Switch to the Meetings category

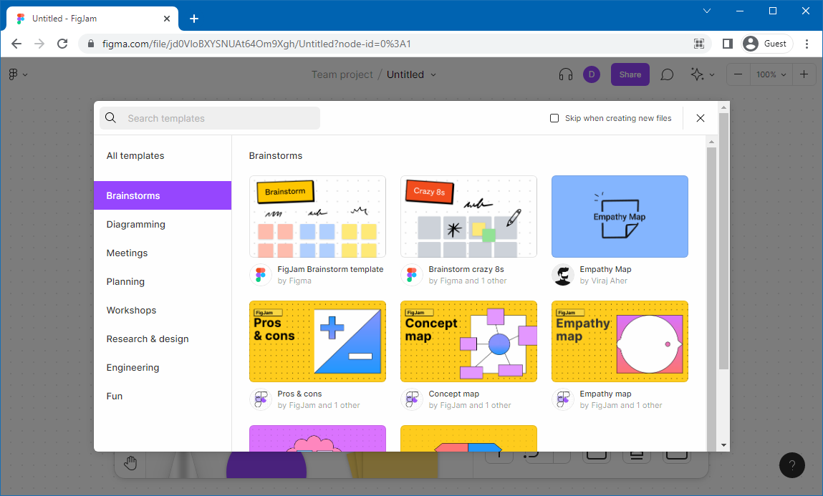[x=127, y=253]
